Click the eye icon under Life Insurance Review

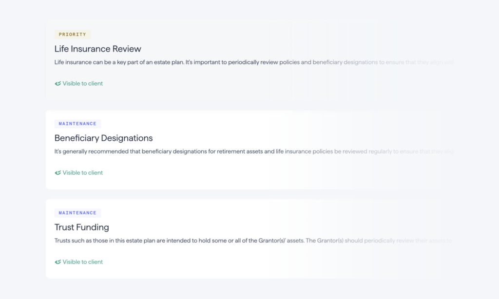tap(58, 84)
